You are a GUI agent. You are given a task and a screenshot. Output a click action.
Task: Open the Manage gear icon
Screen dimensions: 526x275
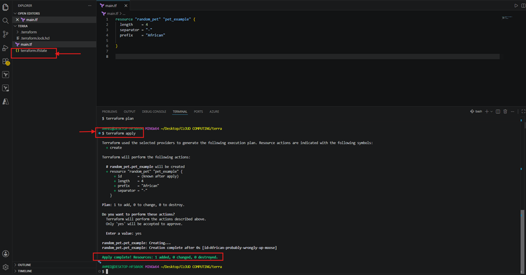[x=6, y=267]
